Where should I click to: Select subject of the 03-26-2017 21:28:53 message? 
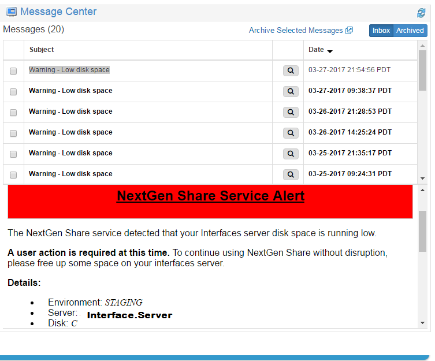(70, 111)
